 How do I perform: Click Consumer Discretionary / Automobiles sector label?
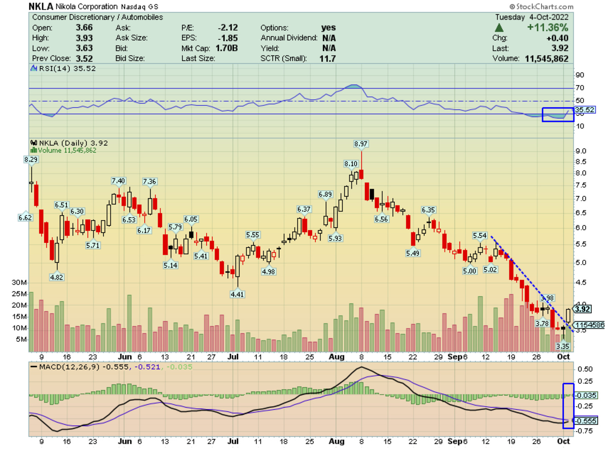[97, 17]
